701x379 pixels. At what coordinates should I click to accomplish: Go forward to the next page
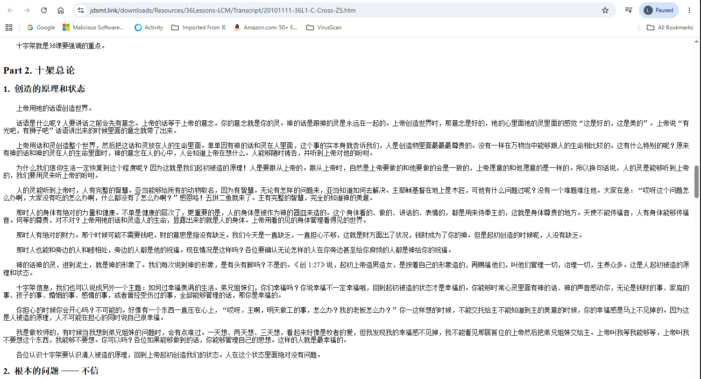(x=27, y=10)
